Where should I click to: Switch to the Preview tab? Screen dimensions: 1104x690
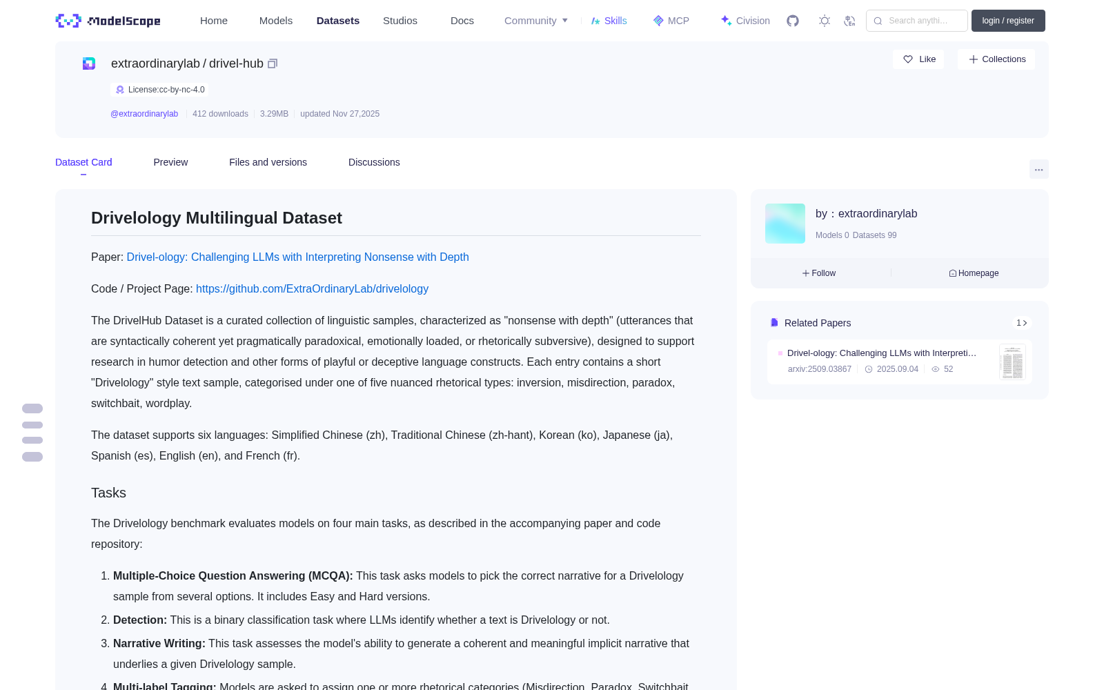point(170,162)
